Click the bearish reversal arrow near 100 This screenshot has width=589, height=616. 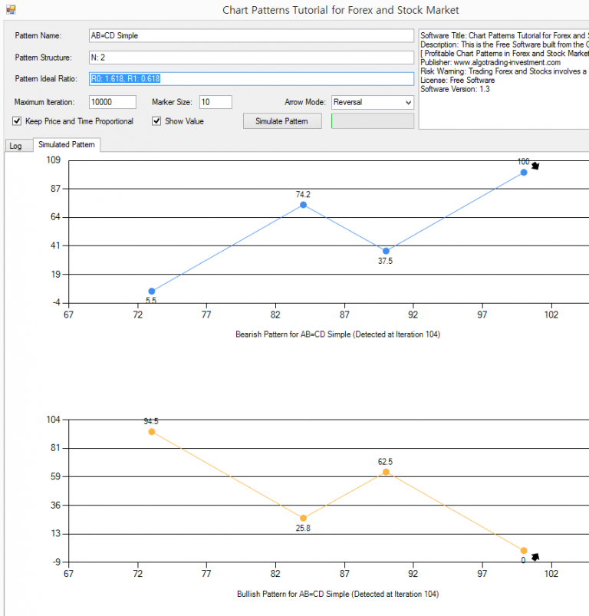tap(535, 166)
